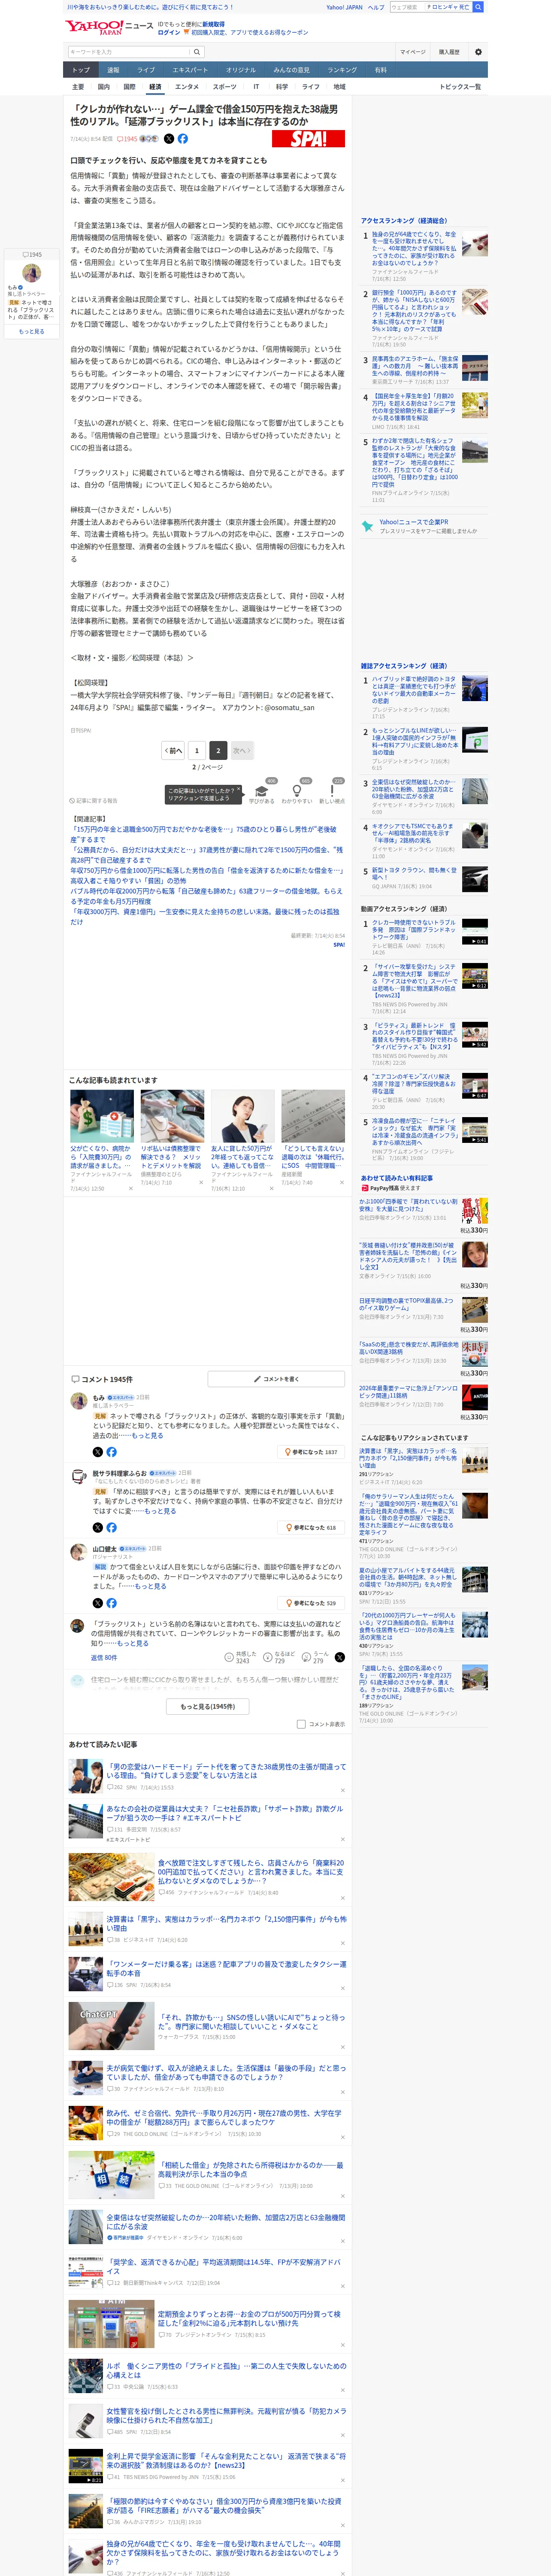This screenshot has width=551, height=2576.
Task: Open the みんなの意見 navigation tab
Action: (292, 70)
